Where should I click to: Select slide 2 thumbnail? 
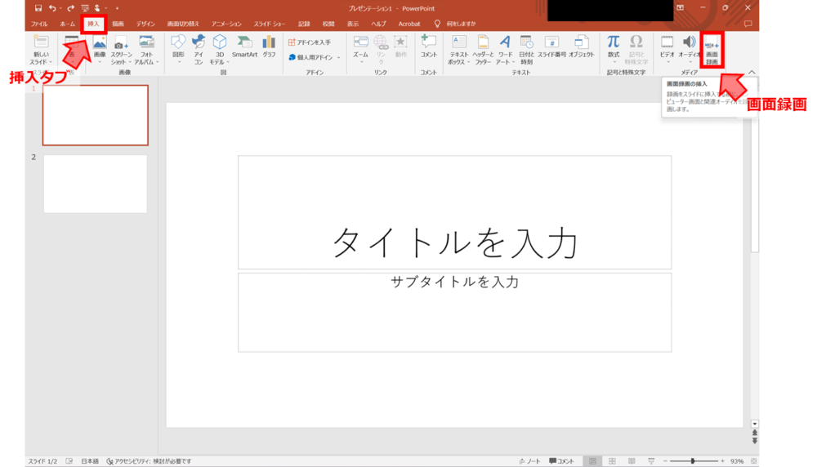click(x=96, y=184)
